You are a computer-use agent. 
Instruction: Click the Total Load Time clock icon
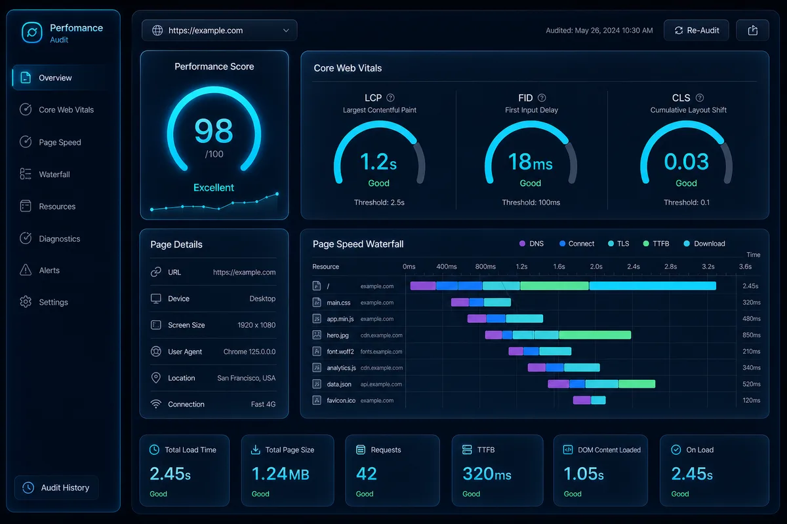coord(154,450)
